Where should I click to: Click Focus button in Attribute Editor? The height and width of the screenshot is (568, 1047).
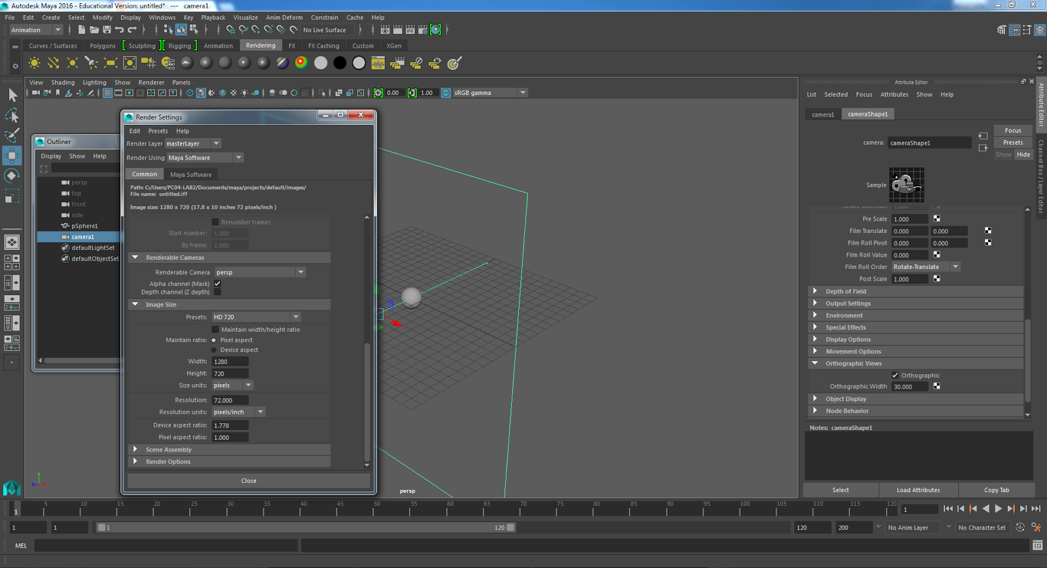coord(1013,130)
